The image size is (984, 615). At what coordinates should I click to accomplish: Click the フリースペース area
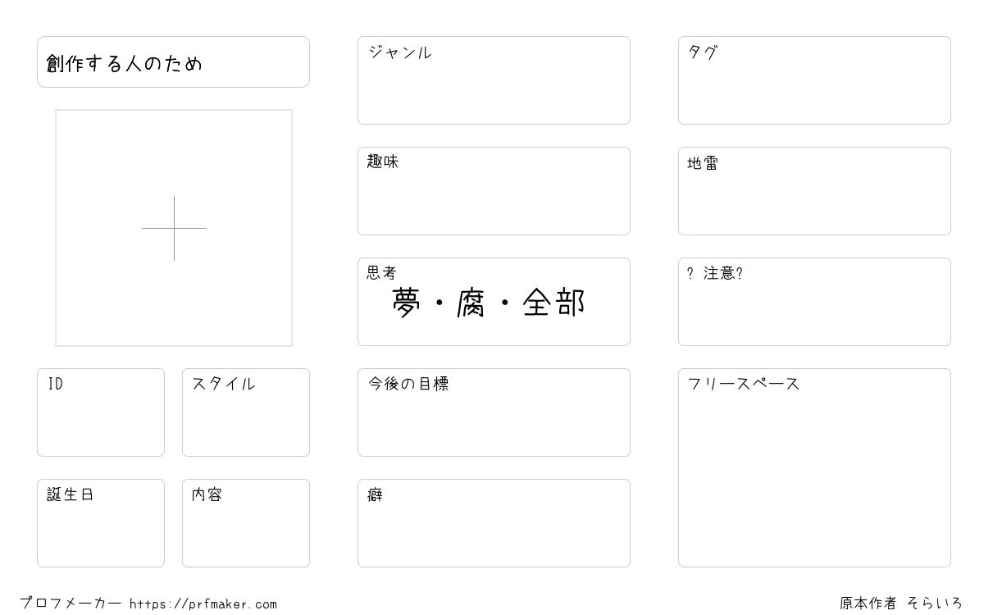pos(814,467)
